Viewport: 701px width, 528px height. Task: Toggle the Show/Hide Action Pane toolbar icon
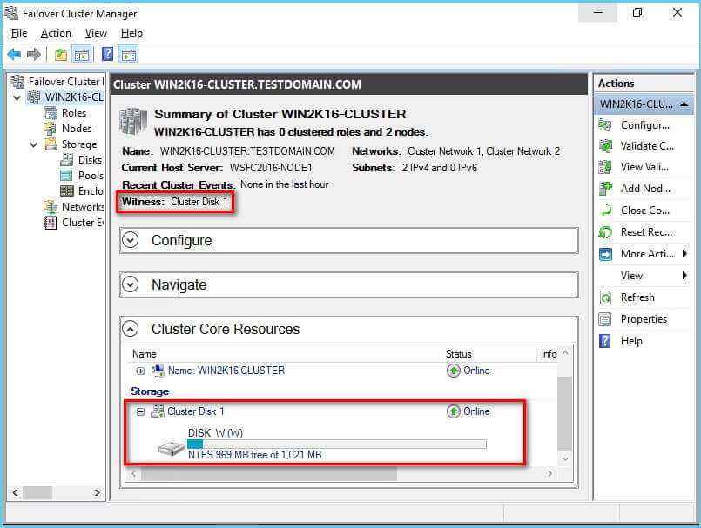click(x=129, y=55)
